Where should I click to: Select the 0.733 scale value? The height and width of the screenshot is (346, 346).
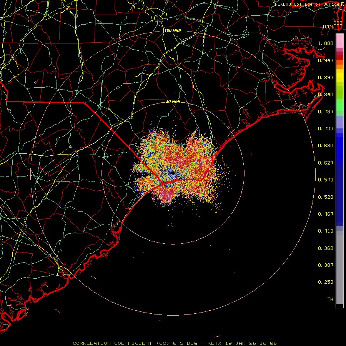(x=326, y=128)
